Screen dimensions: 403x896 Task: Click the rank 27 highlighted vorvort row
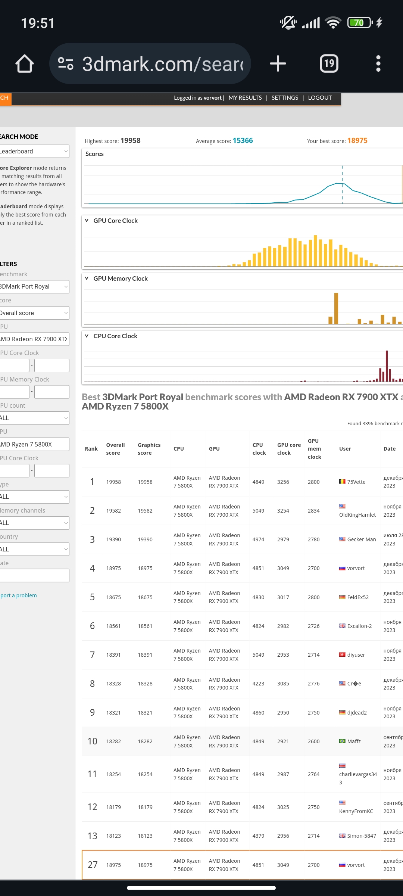(x=243, y=865)
